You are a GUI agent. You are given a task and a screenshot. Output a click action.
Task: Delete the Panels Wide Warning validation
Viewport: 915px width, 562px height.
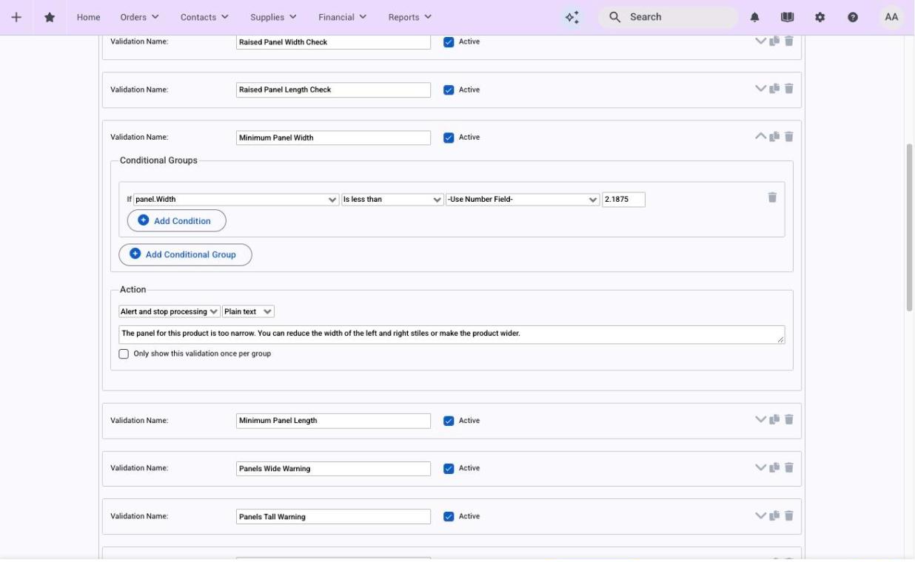[789, 467]
